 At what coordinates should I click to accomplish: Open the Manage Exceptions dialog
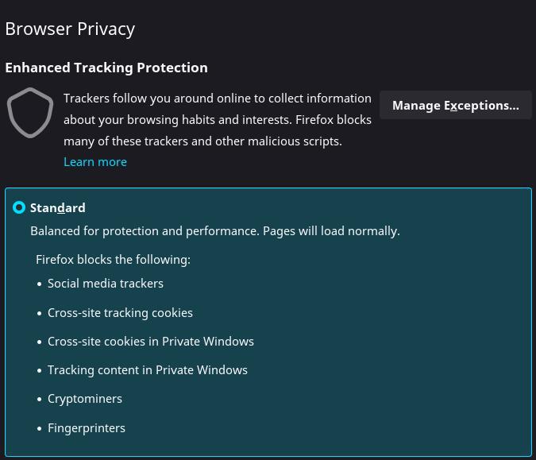click(x=455, y=105)
